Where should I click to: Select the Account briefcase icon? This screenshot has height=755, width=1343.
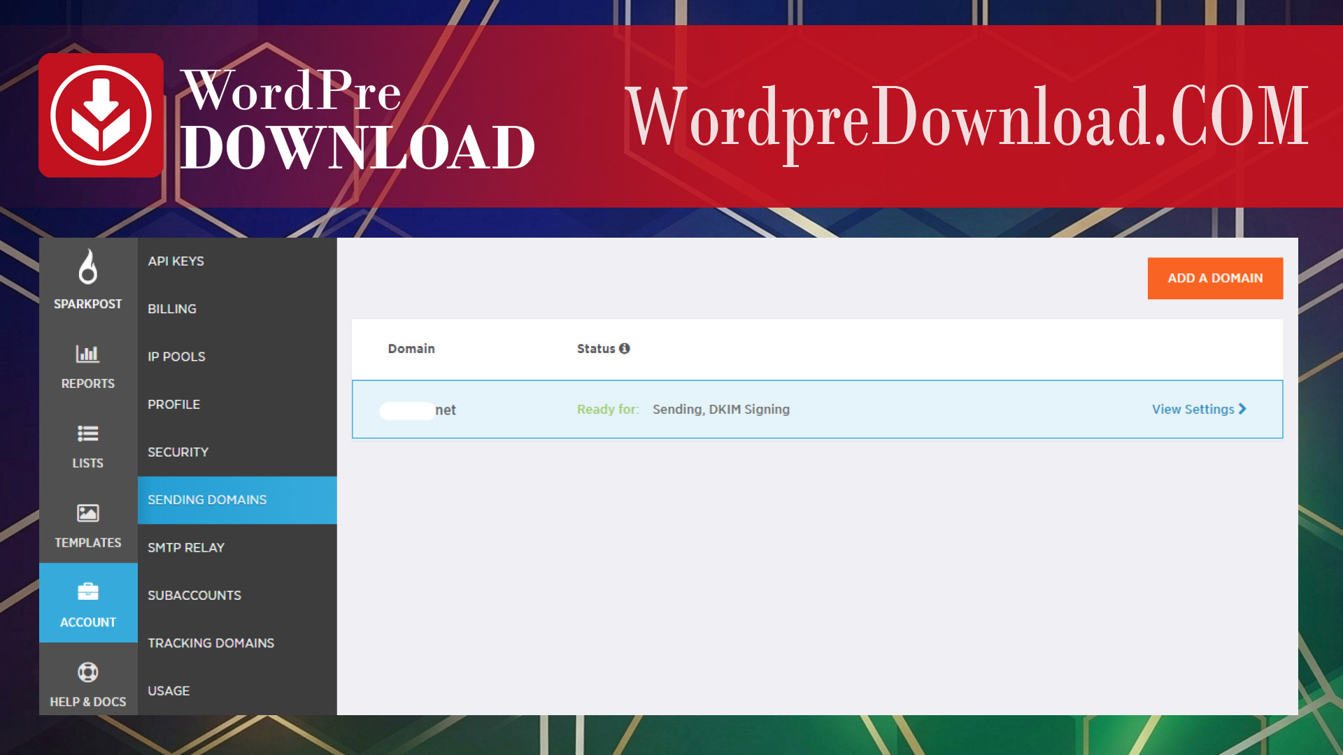tap(88, 592)
